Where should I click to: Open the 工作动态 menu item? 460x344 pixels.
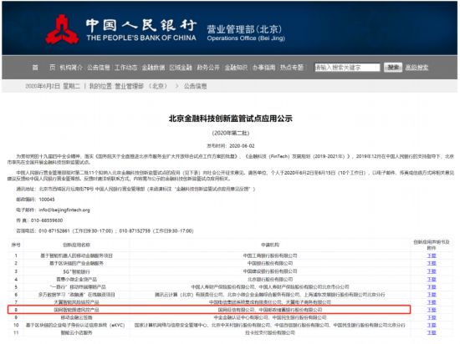(125, 68)
